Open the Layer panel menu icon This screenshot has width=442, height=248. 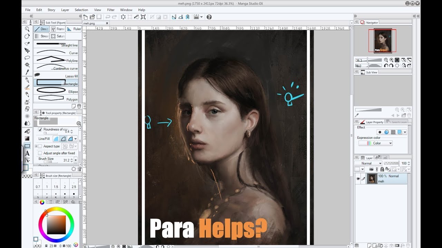[357, 158]
